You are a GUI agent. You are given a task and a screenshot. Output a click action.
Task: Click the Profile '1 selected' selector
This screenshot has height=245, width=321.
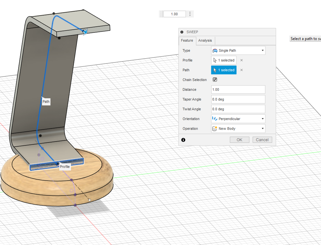coord(224,60)
